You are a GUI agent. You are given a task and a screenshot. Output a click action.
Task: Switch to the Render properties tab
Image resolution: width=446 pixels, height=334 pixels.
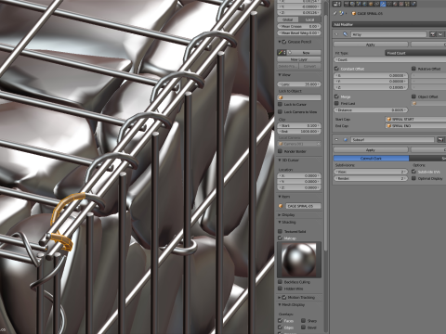coord(347,4)
